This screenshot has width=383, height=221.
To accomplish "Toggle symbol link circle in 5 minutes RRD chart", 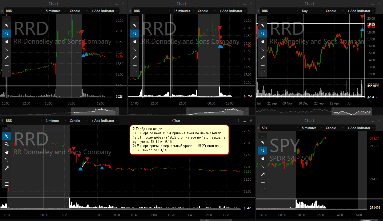I will coord(2,11).
